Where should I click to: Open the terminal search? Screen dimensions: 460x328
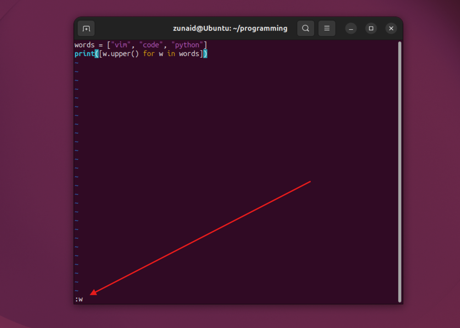tap(305, 28)
